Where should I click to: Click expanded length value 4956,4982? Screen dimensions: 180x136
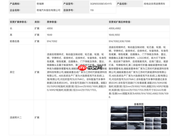click(115, 29)
